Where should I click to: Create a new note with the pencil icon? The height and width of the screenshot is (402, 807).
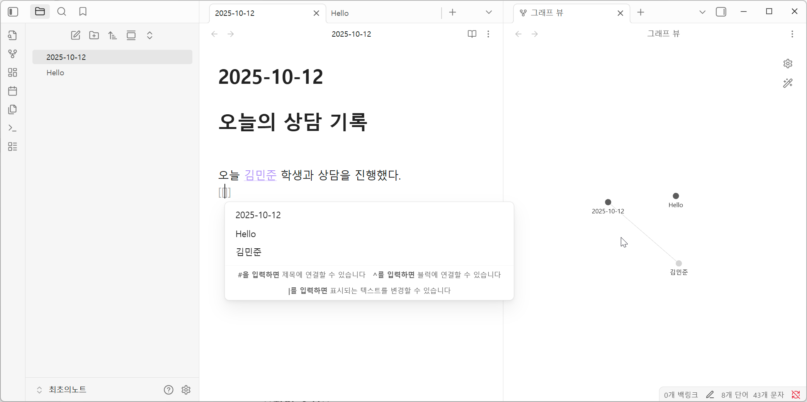click(x=76, y=35)
